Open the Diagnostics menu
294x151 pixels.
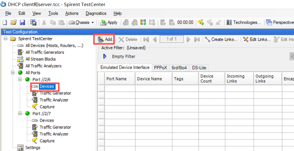[x=96, y=13]
